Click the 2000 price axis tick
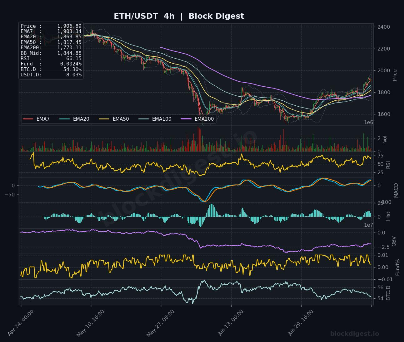Image resolution: width=404 pixels, height=342 pixels. pos(384,71)
